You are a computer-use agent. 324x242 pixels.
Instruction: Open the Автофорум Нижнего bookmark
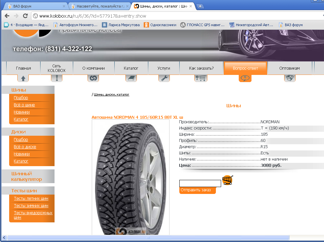75,25
